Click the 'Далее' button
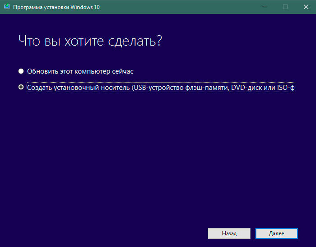The width and height of the screenshot is (316, 247). click(x=276, y=233)
